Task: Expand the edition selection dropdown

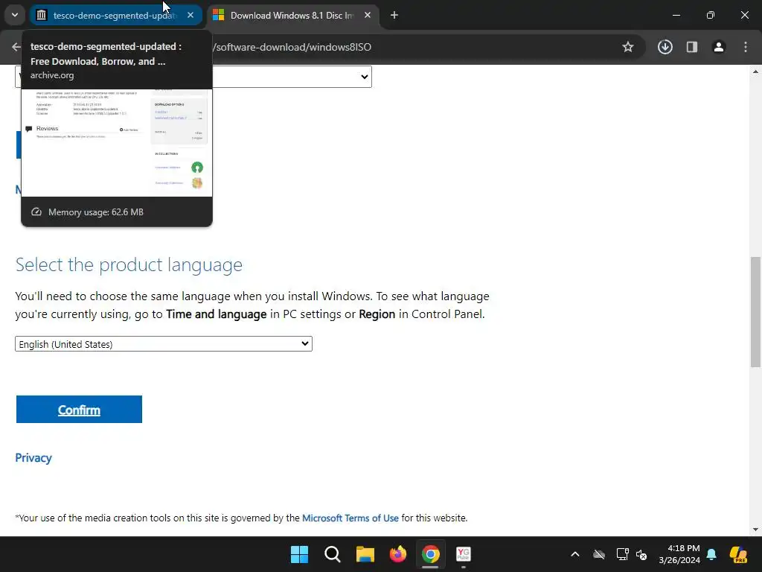Action: click(x=365, y=77)
